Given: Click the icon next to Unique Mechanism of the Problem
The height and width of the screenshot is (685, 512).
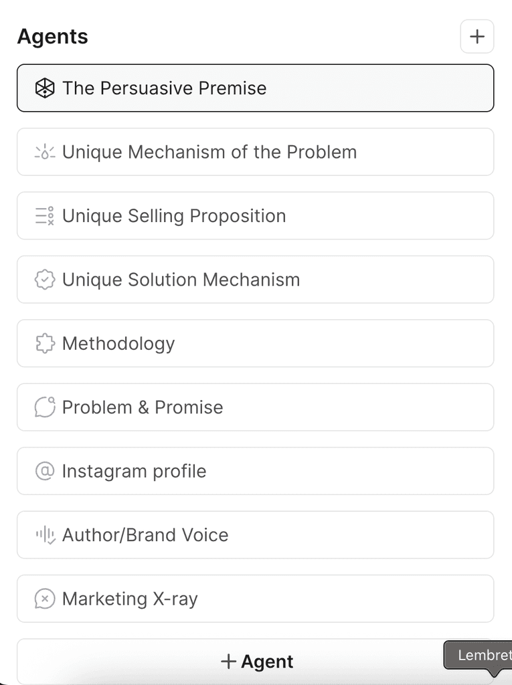Looking at the screenshot, I should 44,153.
